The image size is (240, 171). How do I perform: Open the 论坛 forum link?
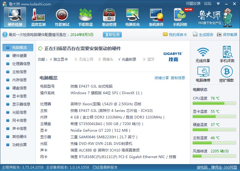pyautogui.click(x=208, y=4)
